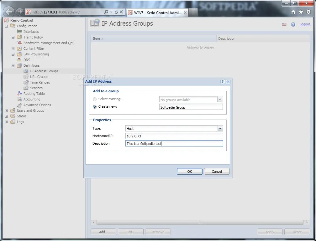
Task: Select the Users and Groups tree item
Action: 30,110
